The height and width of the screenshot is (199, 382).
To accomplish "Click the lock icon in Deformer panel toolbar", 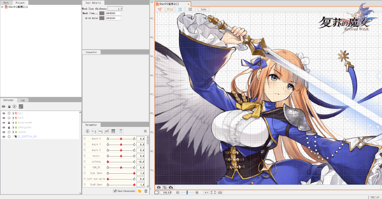I will 9,107.
